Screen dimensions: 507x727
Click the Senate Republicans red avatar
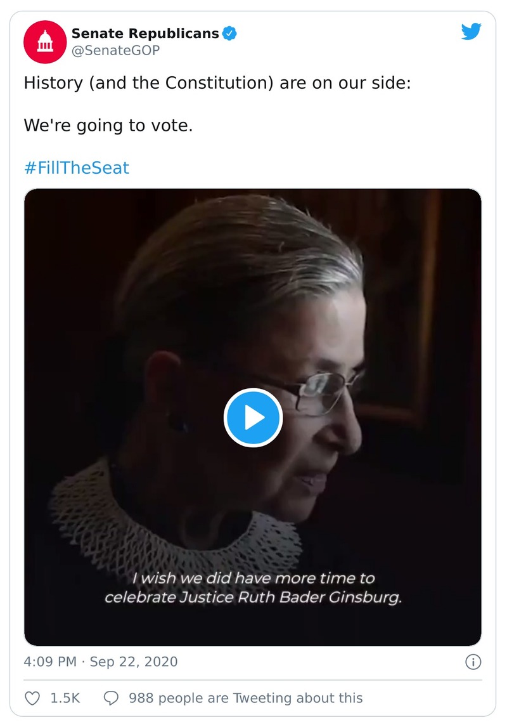click(x=44, y=42)
